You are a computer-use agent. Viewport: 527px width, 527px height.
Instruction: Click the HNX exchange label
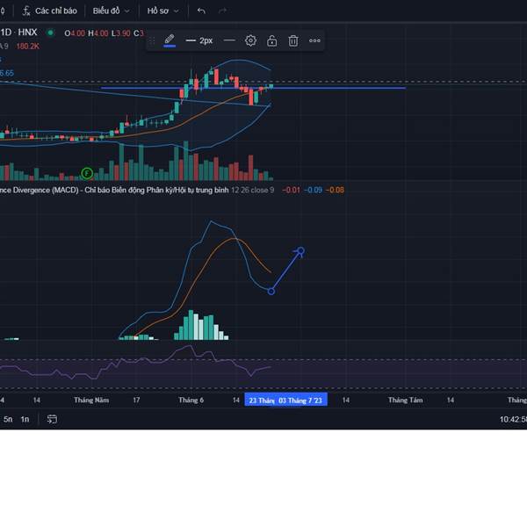(x=27, y=32)
